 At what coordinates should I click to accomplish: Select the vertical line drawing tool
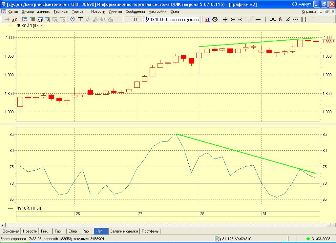(x=265, y=19)
